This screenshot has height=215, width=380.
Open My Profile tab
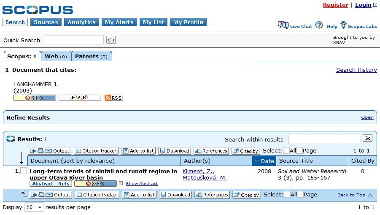click(188, 22)
